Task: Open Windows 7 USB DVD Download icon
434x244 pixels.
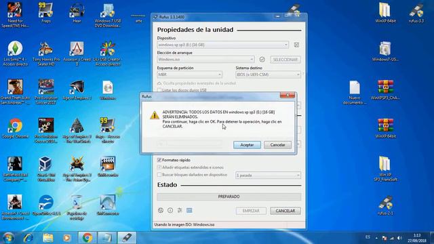Action: tap(108, 15)
